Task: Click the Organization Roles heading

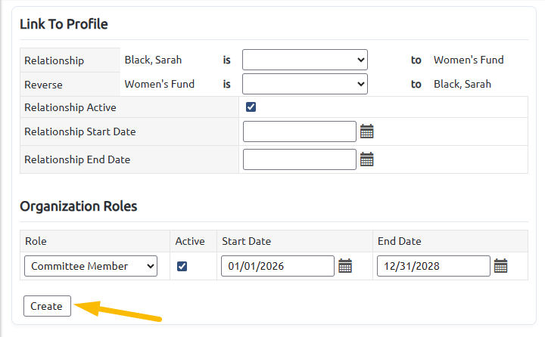Action: [x=79, y=206]
